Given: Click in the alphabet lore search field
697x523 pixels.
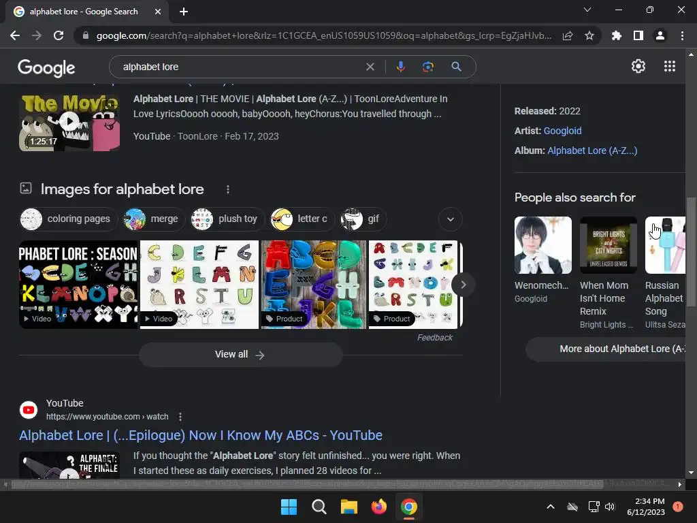Looking at the screenshot, I should tap(240, 67).
